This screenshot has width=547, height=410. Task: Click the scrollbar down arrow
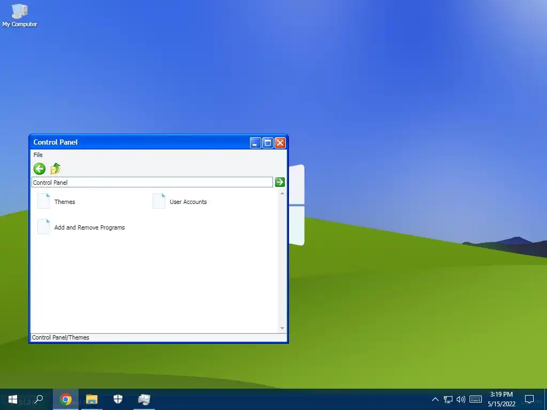click(x=282, y=328)
